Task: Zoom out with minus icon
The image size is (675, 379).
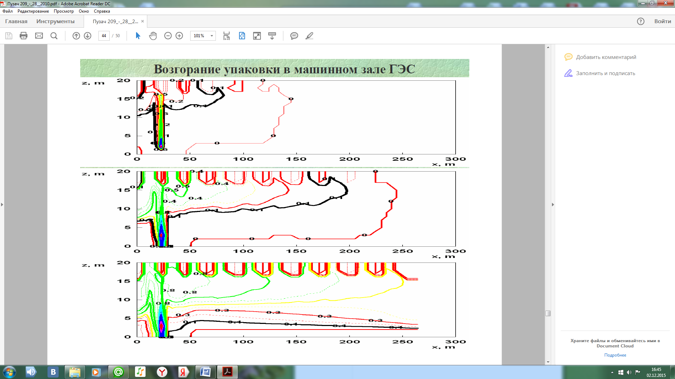Action: 168,36
